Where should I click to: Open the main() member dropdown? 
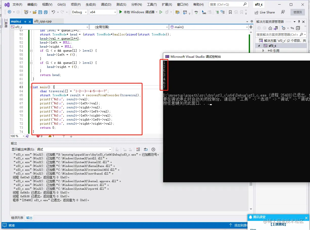[209, 27]
